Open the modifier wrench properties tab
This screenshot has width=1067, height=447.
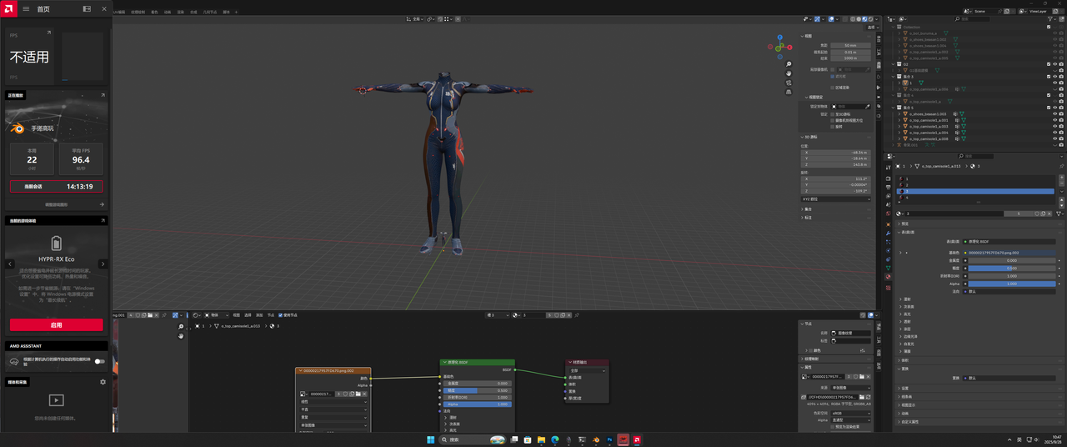(x=888, y=233)
